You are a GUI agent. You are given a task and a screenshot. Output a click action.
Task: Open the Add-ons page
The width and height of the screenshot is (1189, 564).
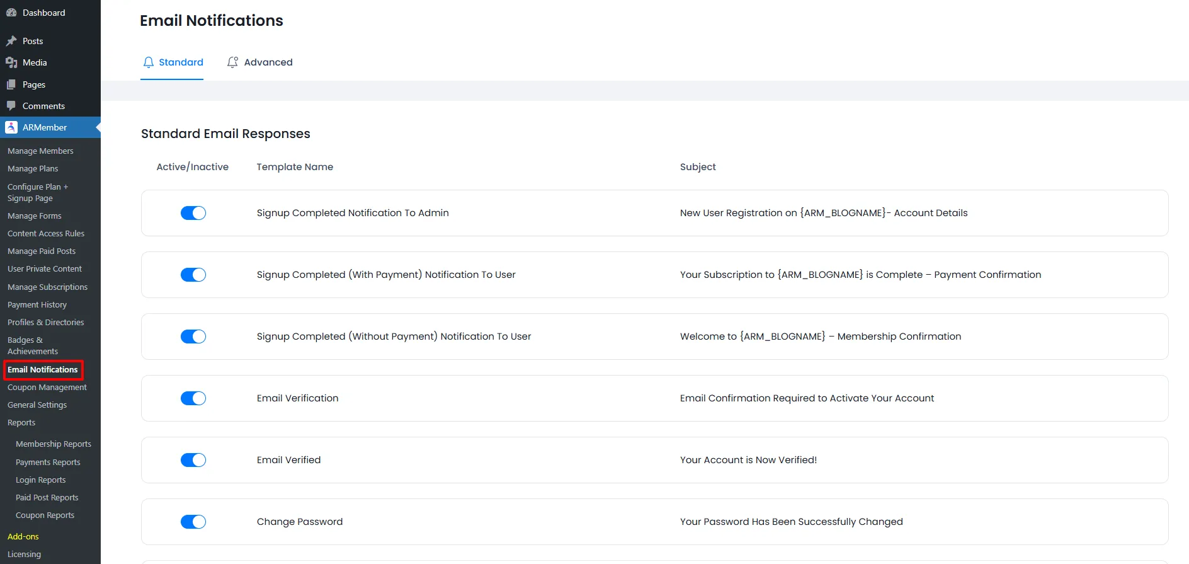pos(23,537)
